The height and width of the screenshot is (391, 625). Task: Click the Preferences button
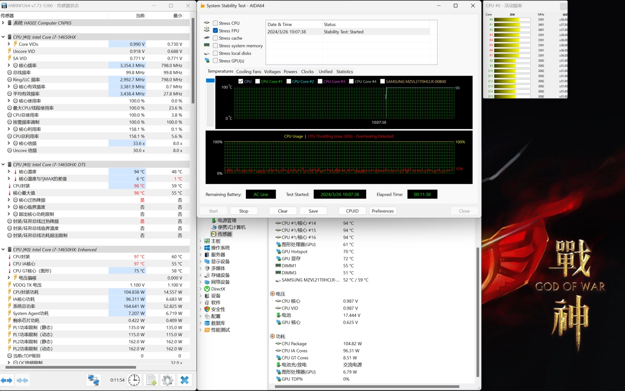[x=382, y=211]
